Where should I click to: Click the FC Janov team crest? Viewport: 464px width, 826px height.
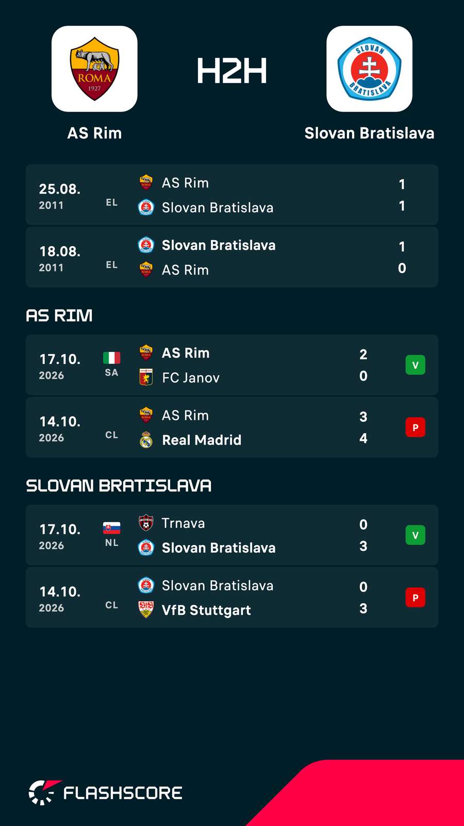[146, 377]
